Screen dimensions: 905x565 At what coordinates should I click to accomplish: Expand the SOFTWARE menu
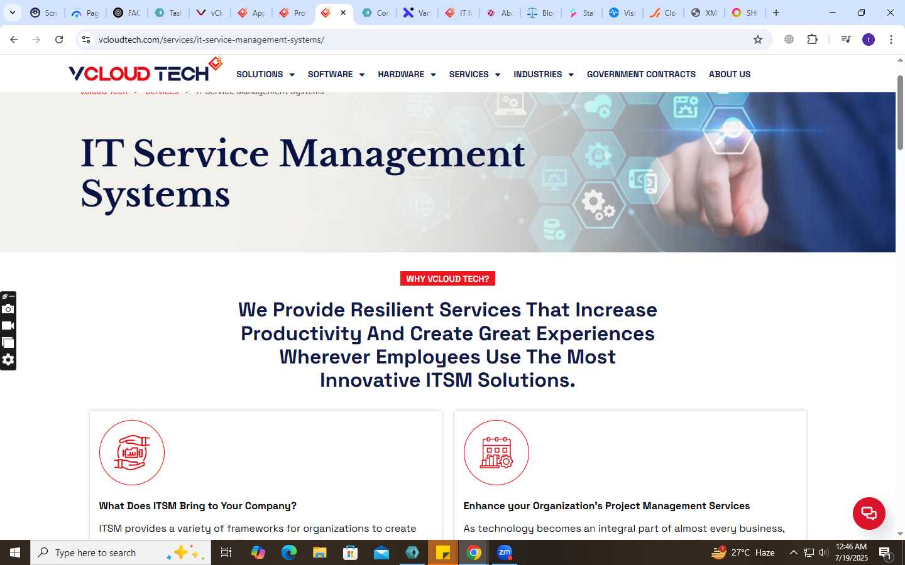[336, 74]
